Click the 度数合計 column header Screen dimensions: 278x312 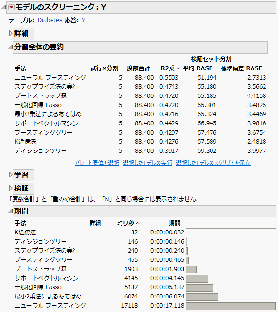[138, 68]
